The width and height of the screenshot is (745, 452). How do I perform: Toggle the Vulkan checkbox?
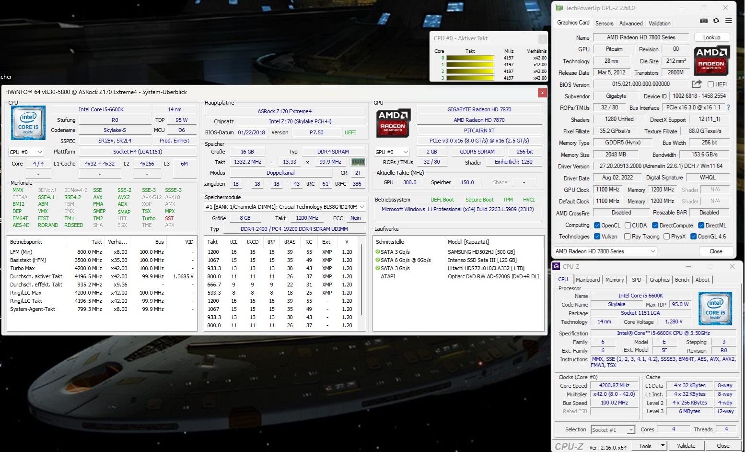pyautogui.click(x=597, y=236)
